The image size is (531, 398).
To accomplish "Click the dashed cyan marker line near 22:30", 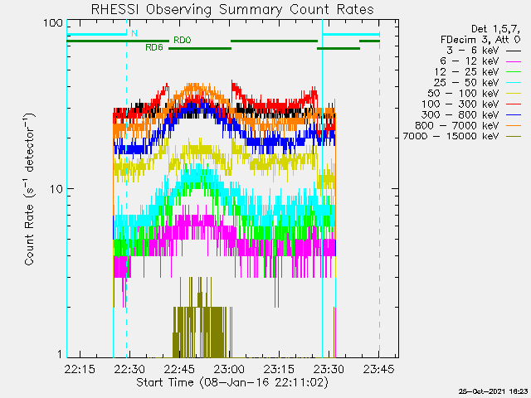I will tap(127, 189).
